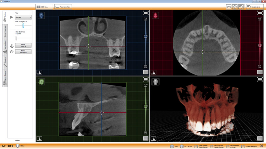Open the sagittal view layers menu icon

146,138
